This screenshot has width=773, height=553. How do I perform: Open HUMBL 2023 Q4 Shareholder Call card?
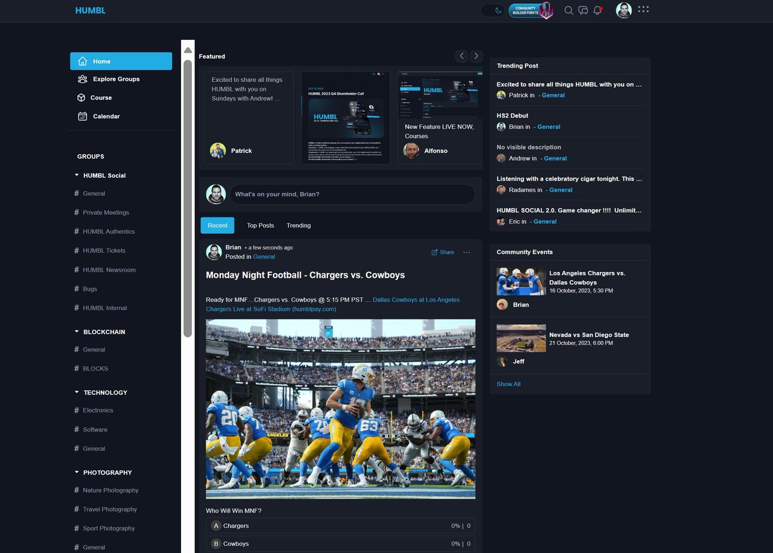tap(345, 117)
